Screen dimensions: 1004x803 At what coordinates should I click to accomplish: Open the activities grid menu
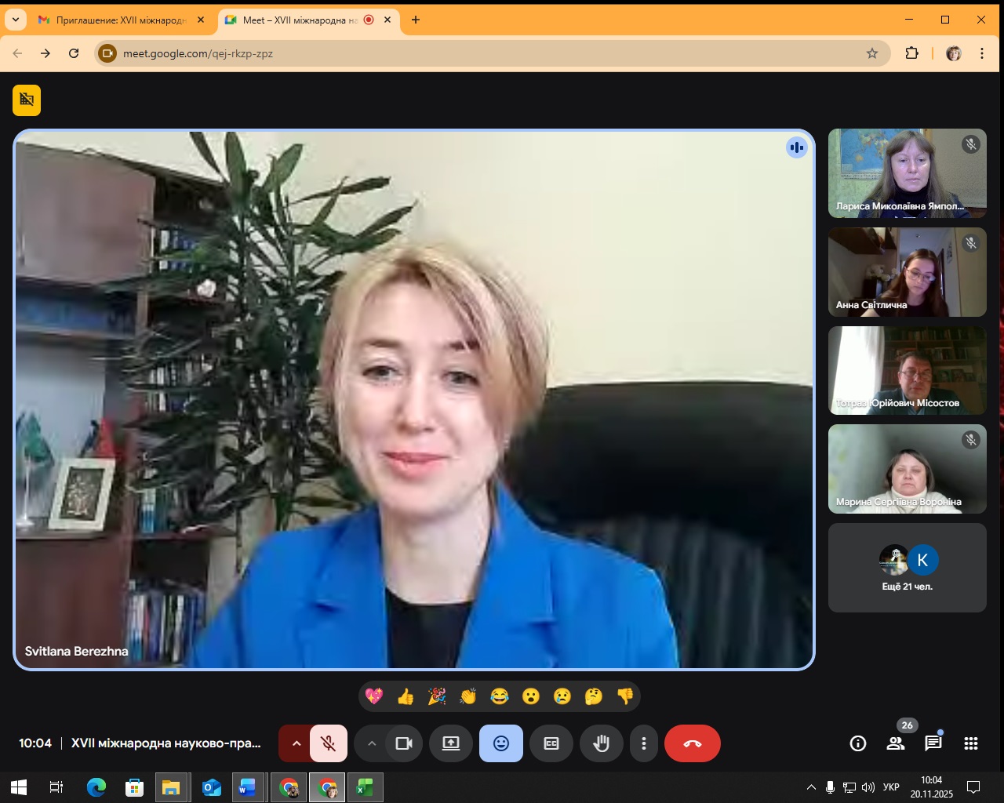(971, 743)
